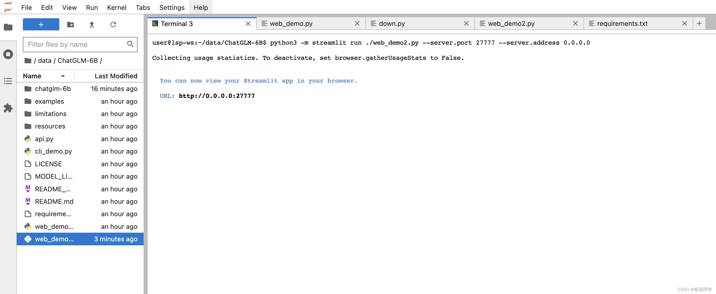Click the upload file icon
Viewport: 716px width, 294px height.
pyautogui.click(x=91, y=25)
